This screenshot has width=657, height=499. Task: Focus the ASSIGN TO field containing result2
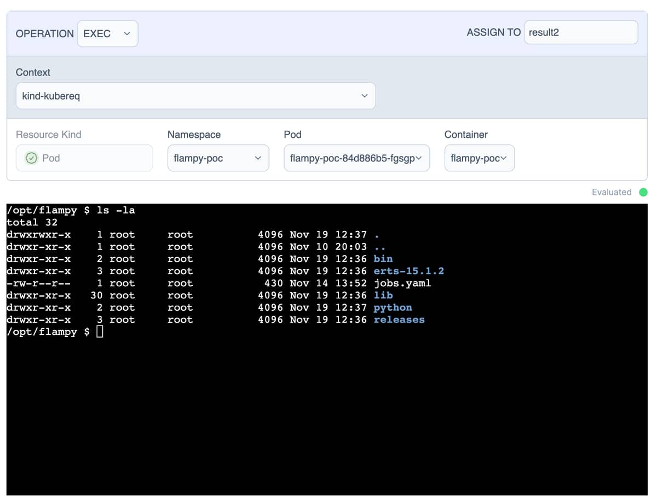pos(580,32)
